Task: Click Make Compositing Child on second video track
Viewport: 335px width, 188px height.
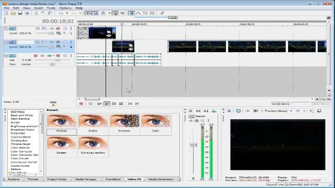Action: (71, 47)
